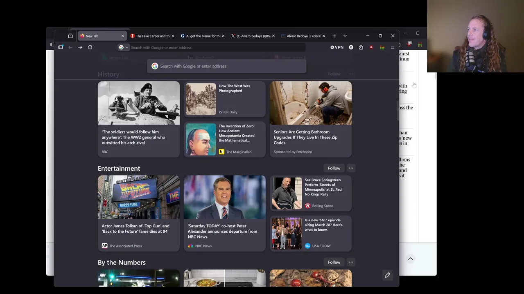Click the JSTOR Daily source label
The image size is (524, 294).
(228, 112)
